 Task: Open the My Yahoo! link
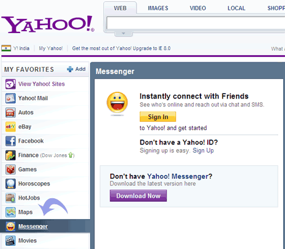tap(51, 48)
